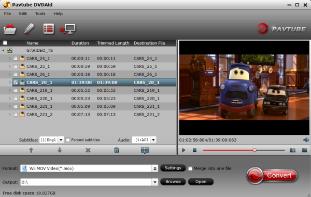This screenshot has height=197, width=311.
Task: Click the Duration column header
Action: [80, 43]
